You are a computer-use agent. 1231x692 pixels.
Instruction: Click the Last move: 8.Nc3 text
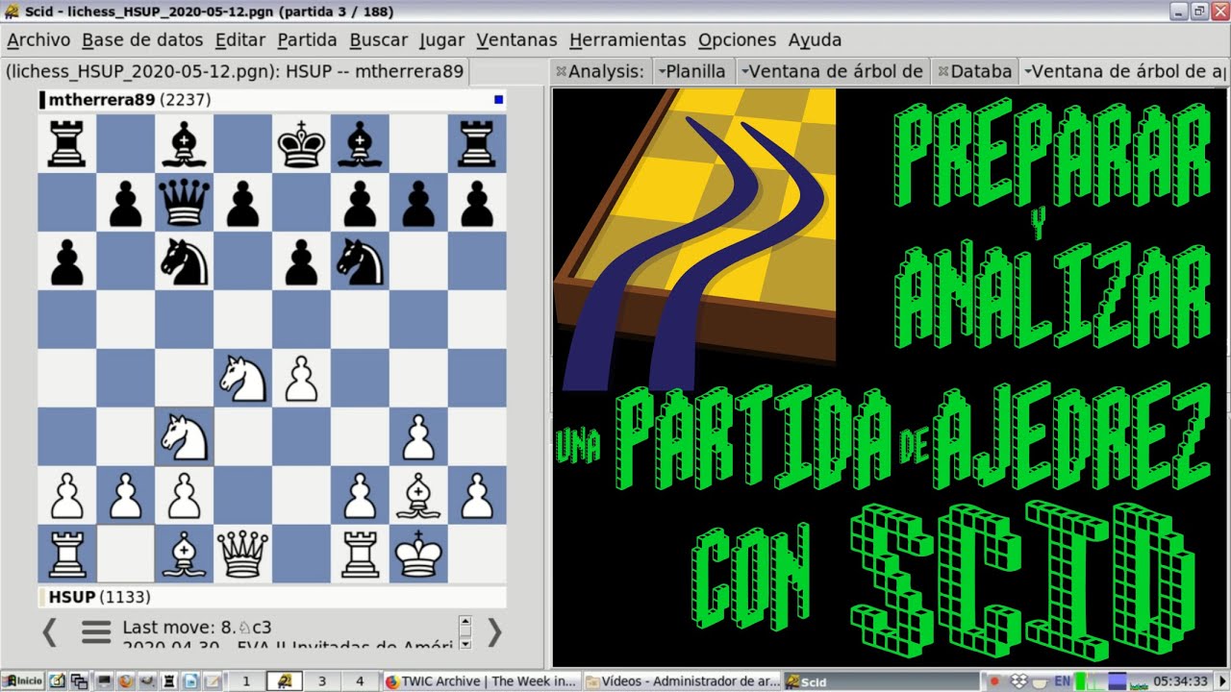point(197,628)
